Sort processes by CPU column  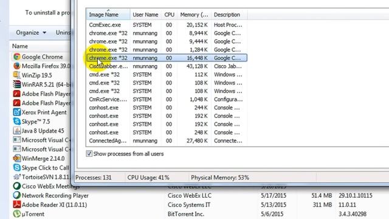tap(169, 15)
